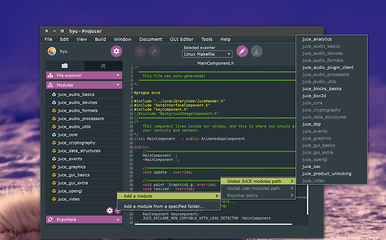Viewport: 386px width, 240px height.
Task: Click the 'Selected exporter' label
Action: tap(199, 48)
